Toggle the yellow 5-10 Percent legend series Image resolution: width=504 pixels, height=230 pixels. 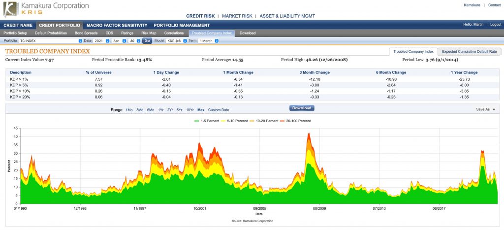click(235, 121)
